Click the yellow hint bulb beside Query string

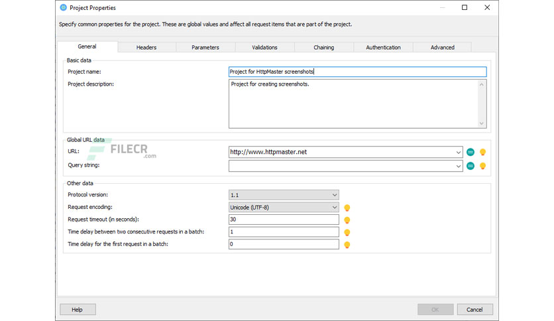[482, 166]
